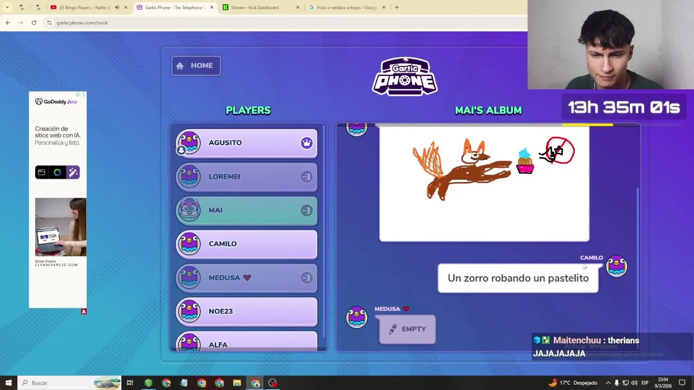Open a new browser tab
694x390 pixels.
(396, 8)
